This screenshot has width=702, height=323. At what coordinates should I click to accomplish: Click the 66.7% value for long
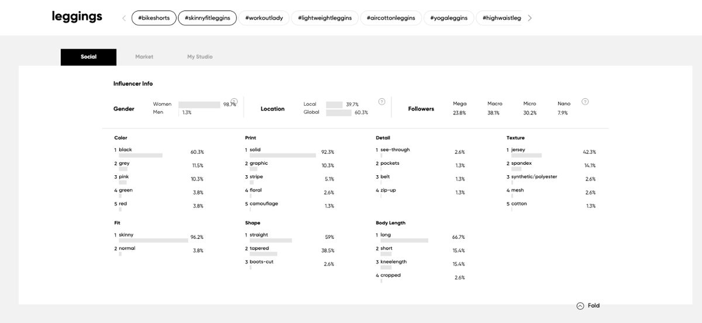point(458,237)
